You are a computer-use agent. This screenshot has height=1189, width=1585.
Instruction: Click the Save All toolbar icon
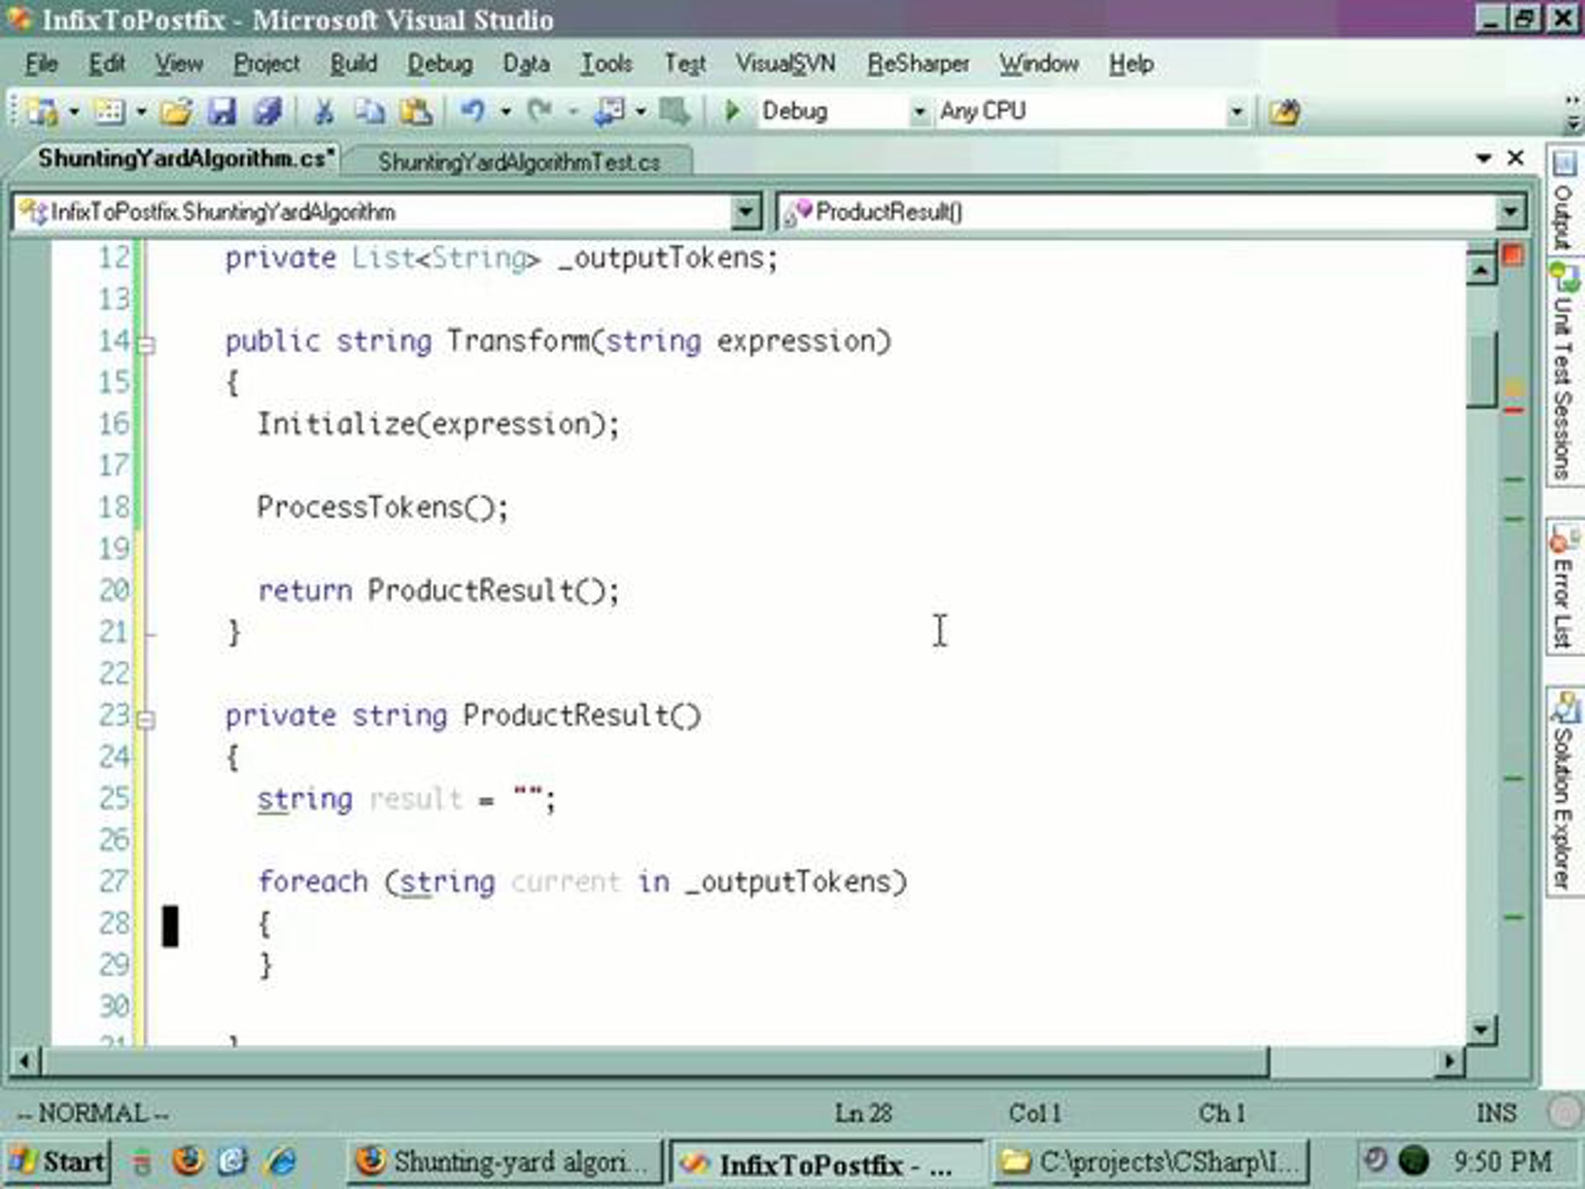click(x=267, y=112)
